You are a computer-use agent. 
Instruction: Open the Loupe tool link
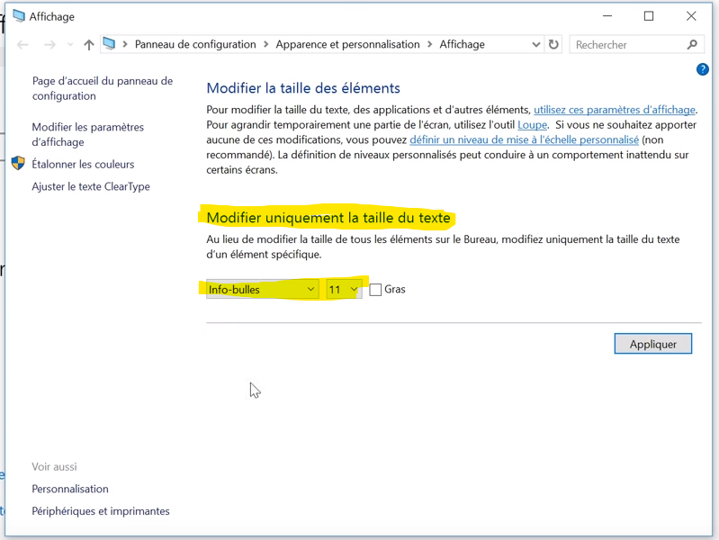pyautogui.click(x=533, y=125)
